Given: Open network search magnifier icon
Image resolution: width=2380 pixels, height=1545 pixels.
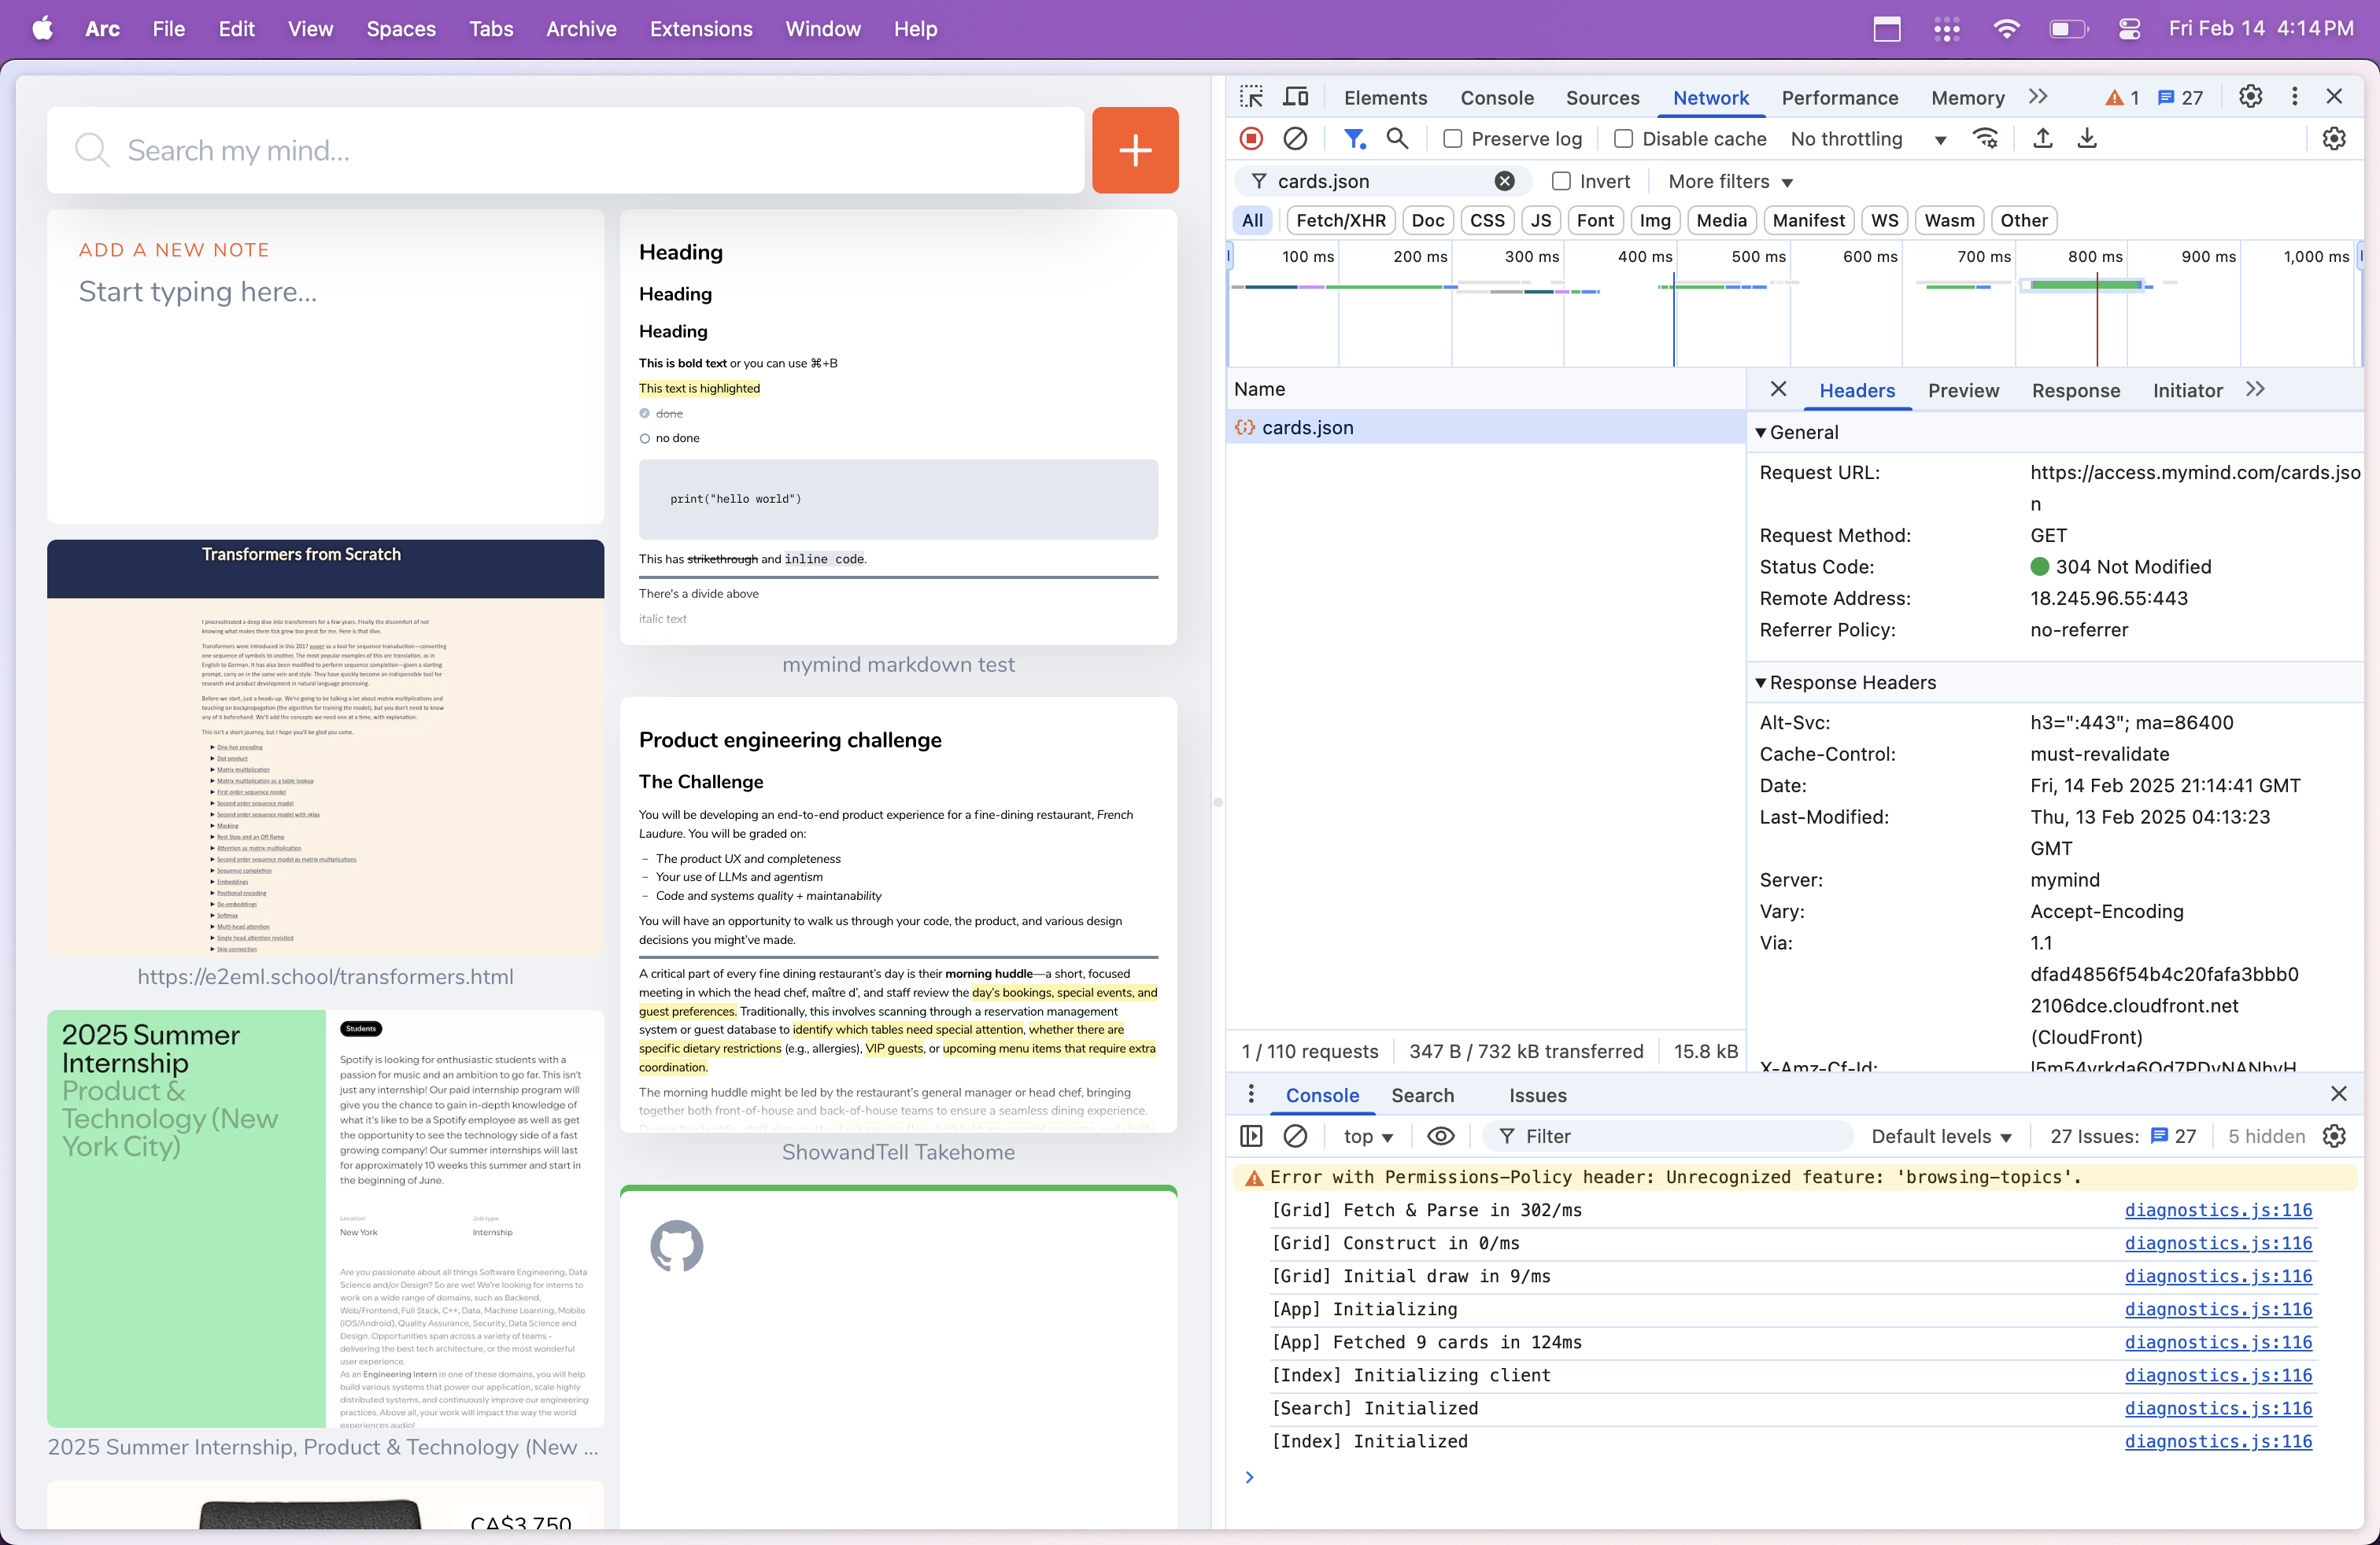Looking at the screenshot, I should [x=1397, y=139].
